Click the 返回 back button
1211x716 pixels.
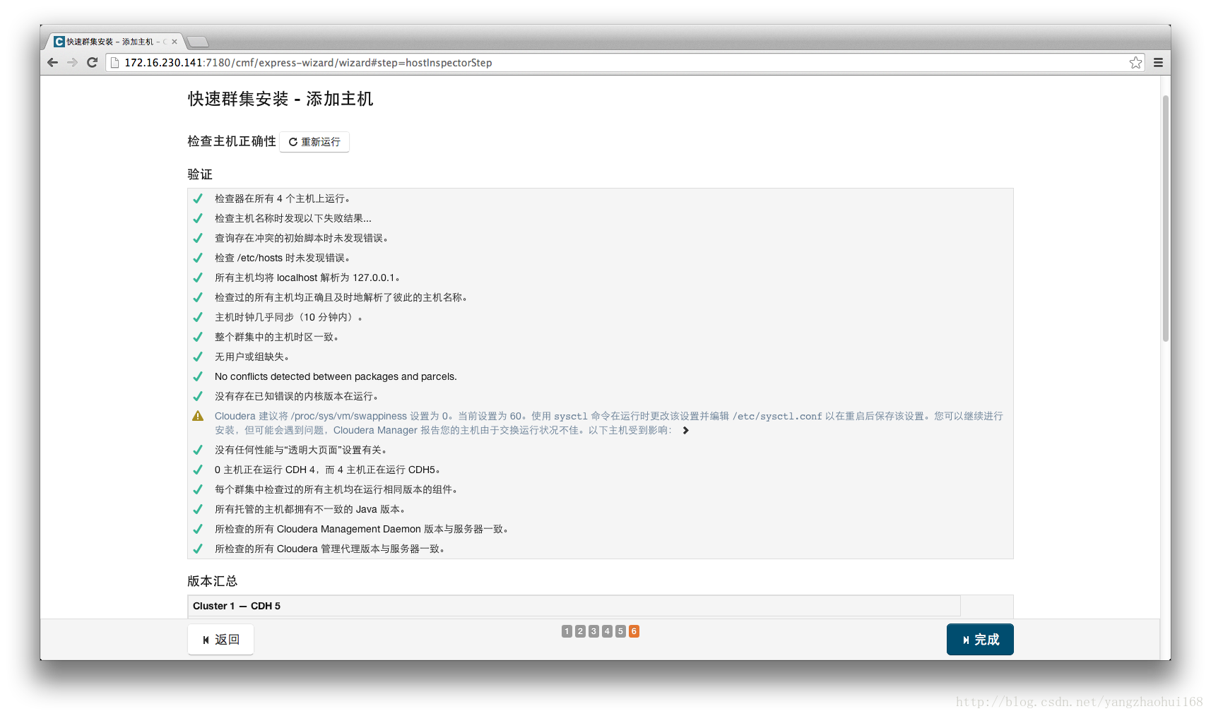(x=220, y=640)
